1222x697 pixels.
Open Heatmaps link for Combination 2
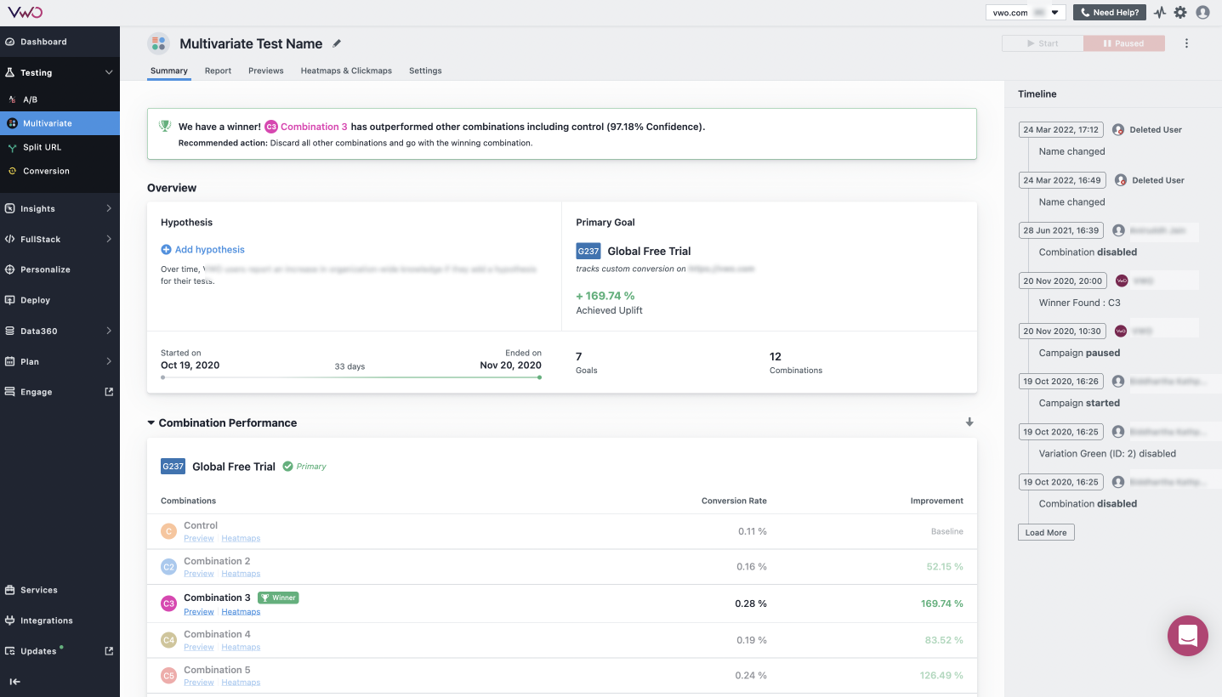coord(241,574)
